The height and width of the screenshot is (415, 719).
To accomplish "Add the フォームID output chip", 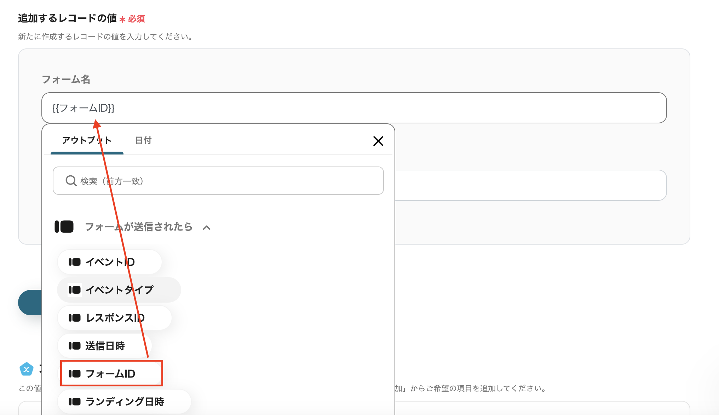I will pos(110,374).
